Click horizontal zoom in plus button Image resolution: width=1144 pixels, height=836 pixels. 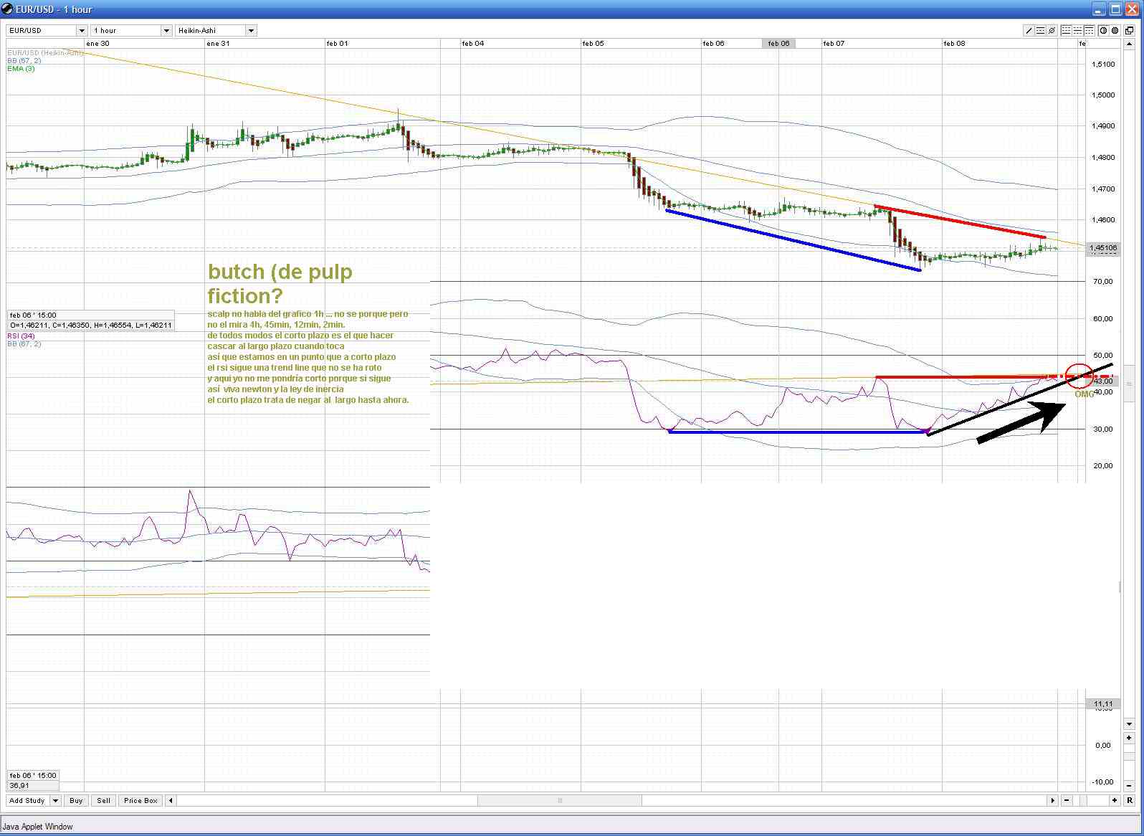[1115, 800]
